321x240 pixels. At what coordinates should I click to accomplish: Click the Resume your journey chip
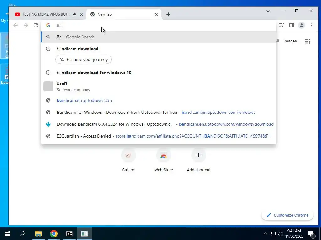coord(83,59)
